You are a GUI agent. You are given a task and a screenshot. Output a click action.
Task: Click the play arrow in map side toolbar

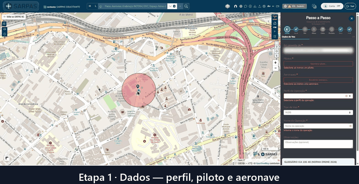pos(275,31)
